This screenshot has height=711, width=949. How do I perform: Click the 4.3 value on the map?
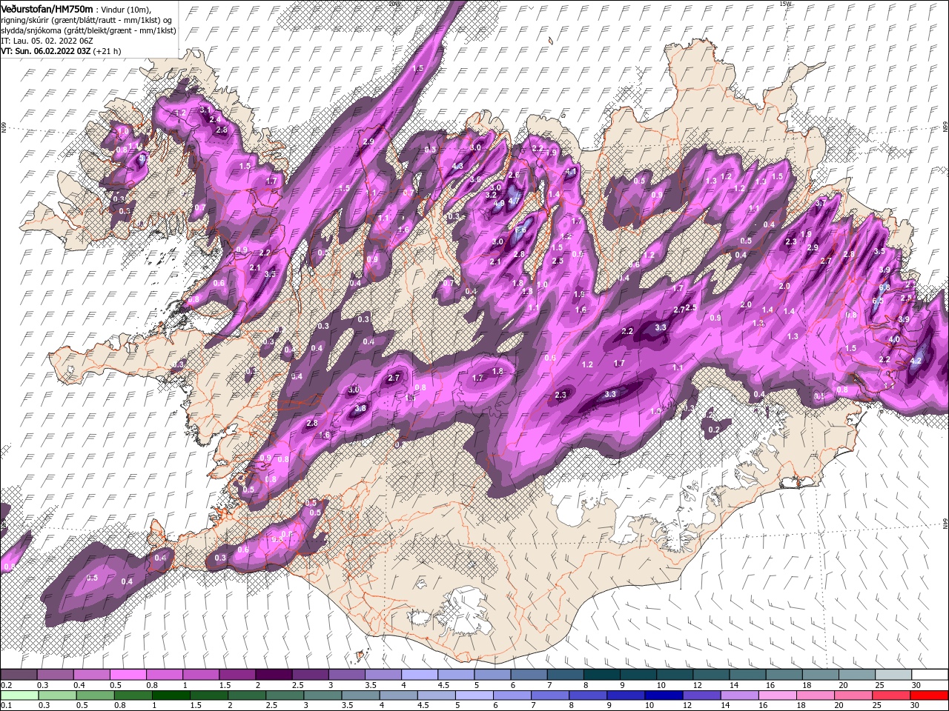(x=458, y=167)
